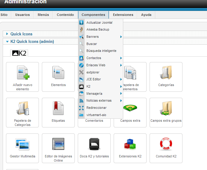Screen dimensions: 207x170
Task: Click the K2 logo tab
Action: [19, 53]
